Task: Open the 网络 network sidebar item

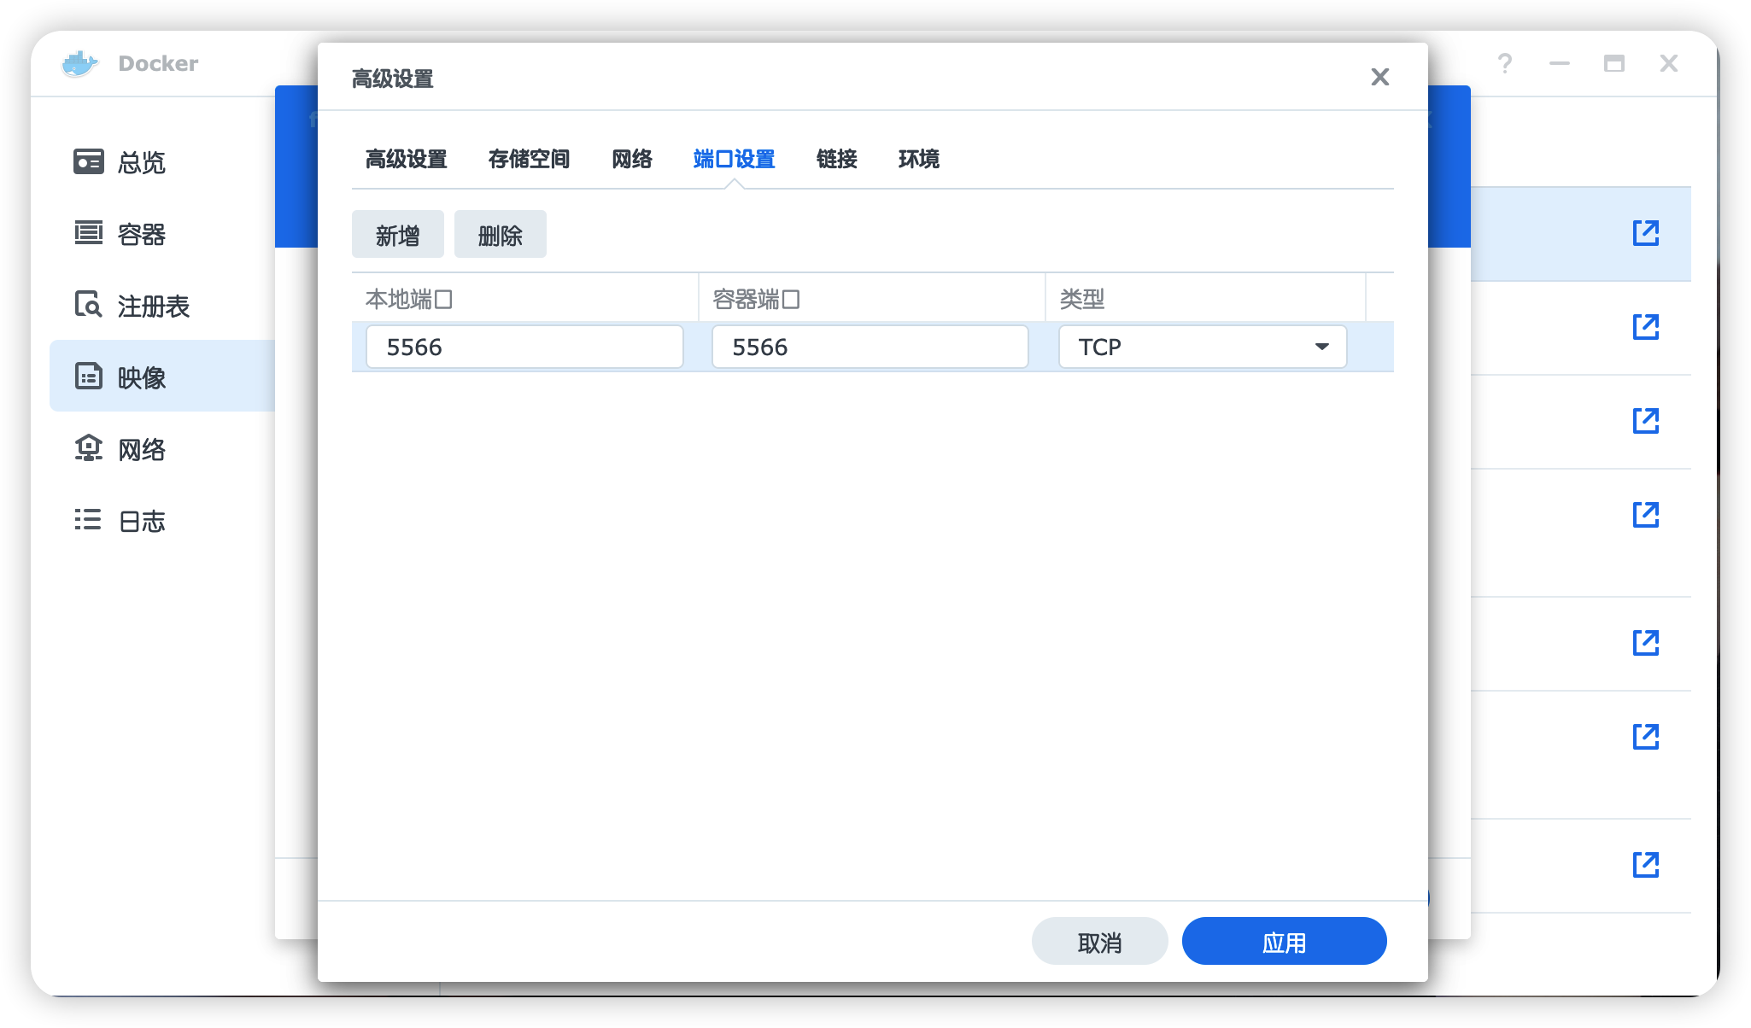Action: [x=162, y=449]
